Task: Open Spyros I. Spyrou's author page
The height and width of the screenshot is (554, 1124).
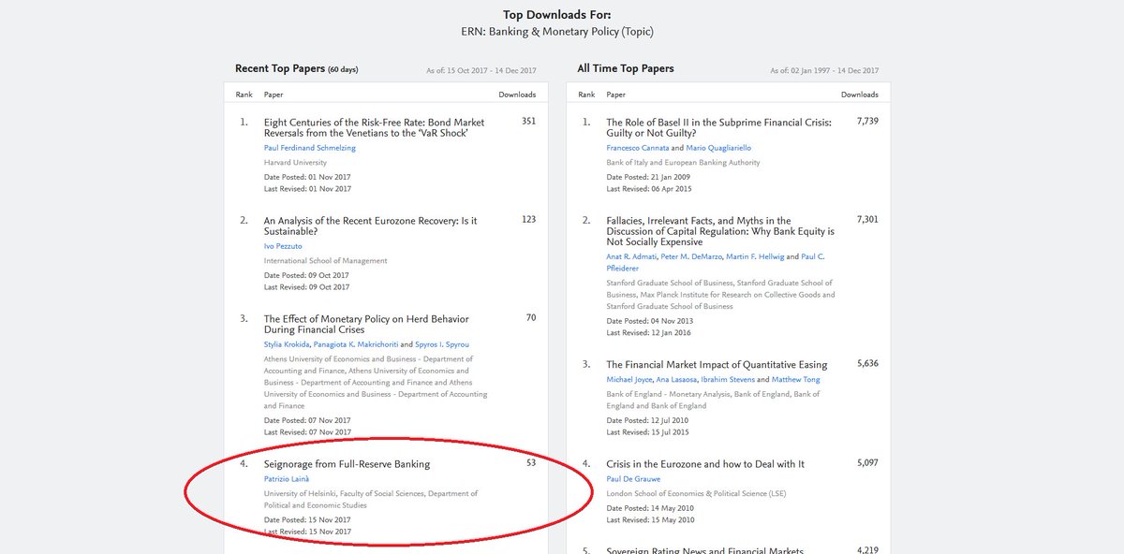Action: [x=444, y=344]
